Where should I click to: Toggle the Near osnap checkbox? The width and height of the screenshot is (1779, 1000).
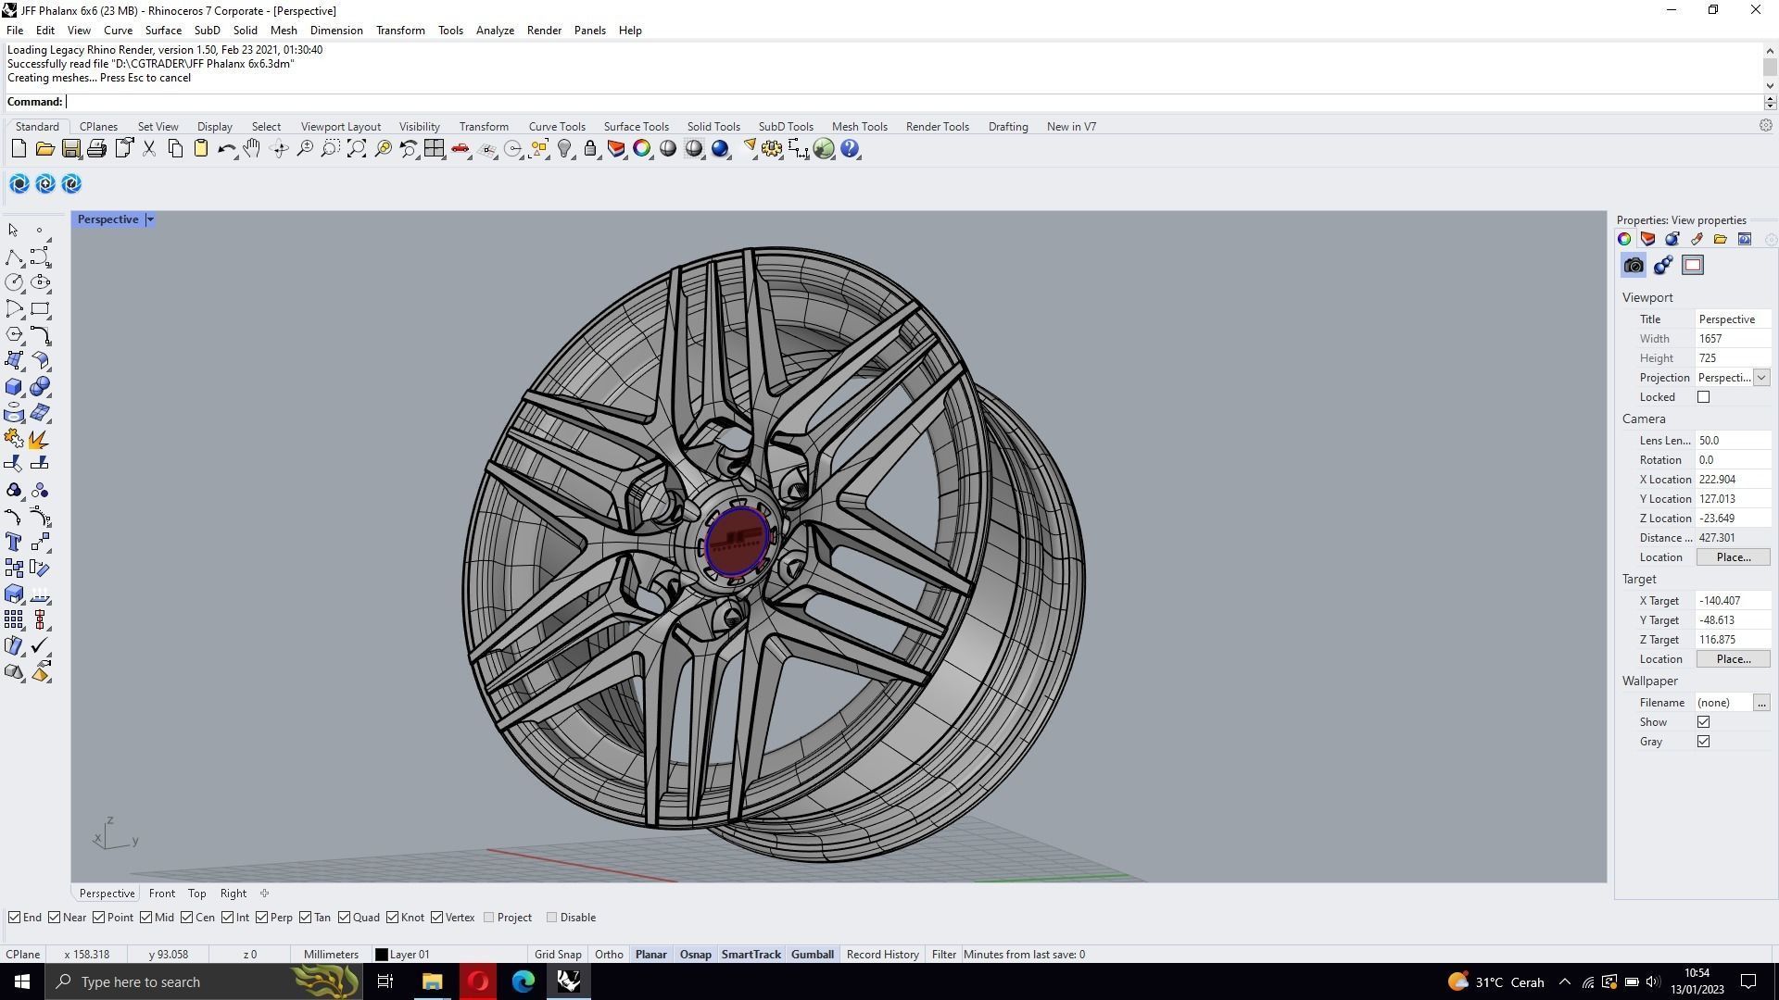[x=55, y=918]
